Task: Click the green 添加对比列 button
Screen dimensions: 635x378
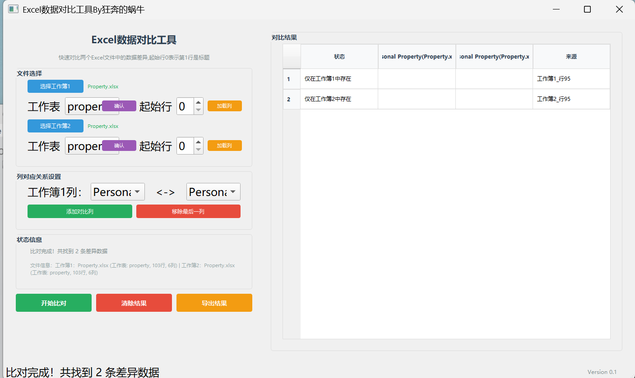Action: pyautogui.click(x=79, y=211)
